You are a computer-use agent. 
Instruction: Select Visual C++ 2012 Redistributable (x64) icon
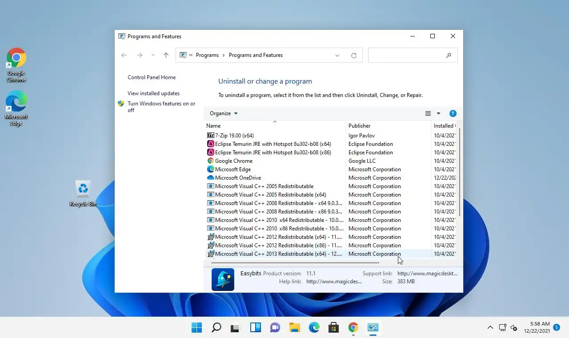(211, 237)
